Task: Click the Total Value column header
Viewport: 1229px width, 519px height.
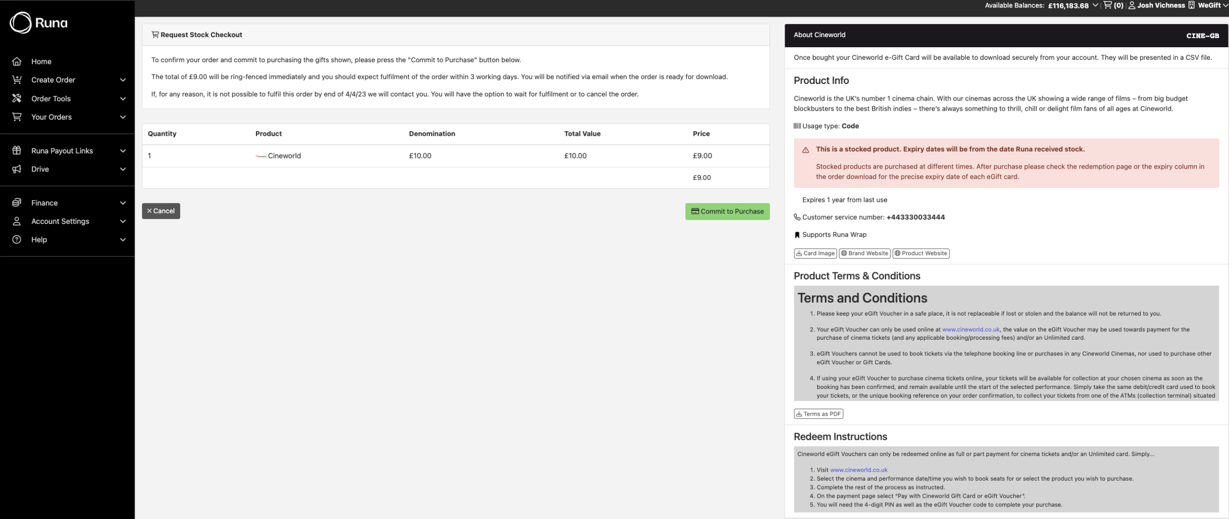Action: click(582, 133)
